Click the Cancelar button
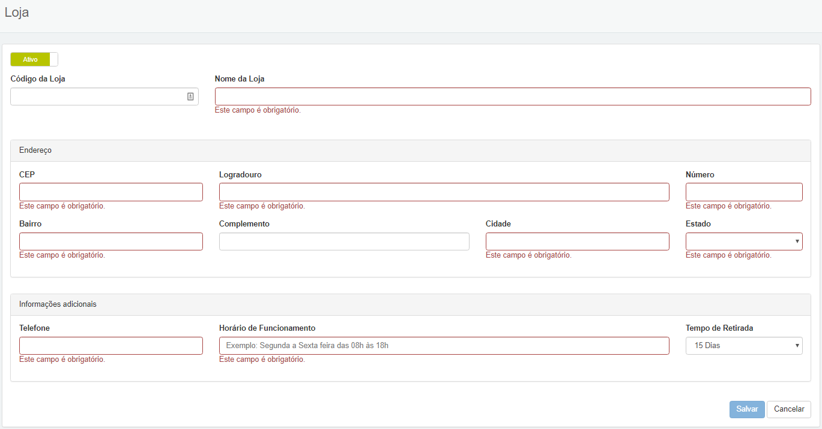This screenshot has height=429, width=822. coord(789,409)
